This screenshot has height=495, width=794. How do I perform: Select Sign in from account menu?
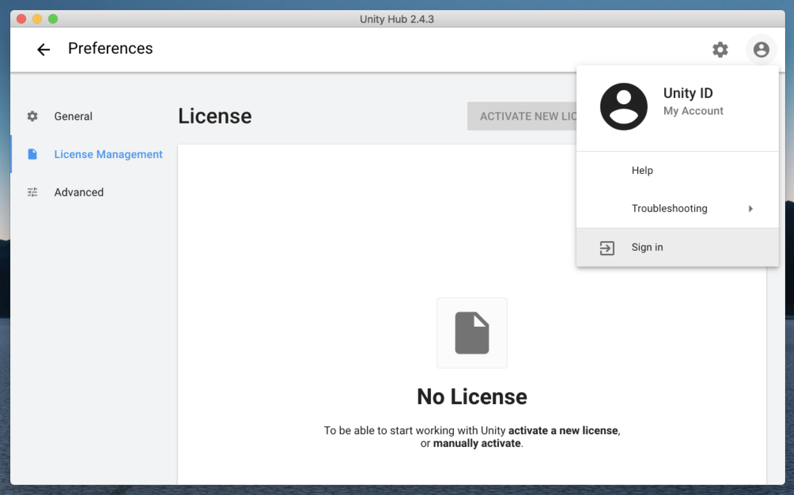click(x=678, y=247)
